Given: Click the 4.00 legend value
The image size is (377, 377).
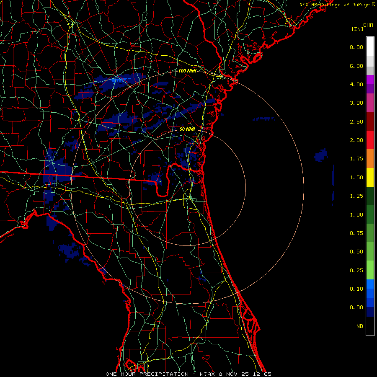Looking at the screenshot, I should tap(356, 84).
